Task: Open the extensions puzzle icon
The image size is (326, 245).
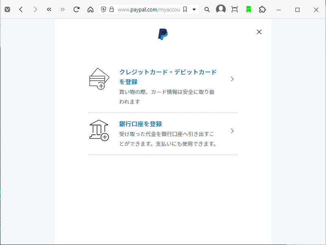Action: coord(262,9)
